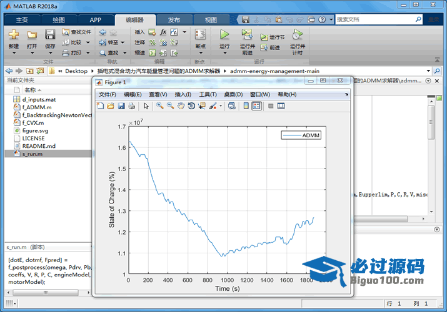The image size is (447, 312).
Task: Open the New (新建) dropdown arrow
Action: (14, 53)
